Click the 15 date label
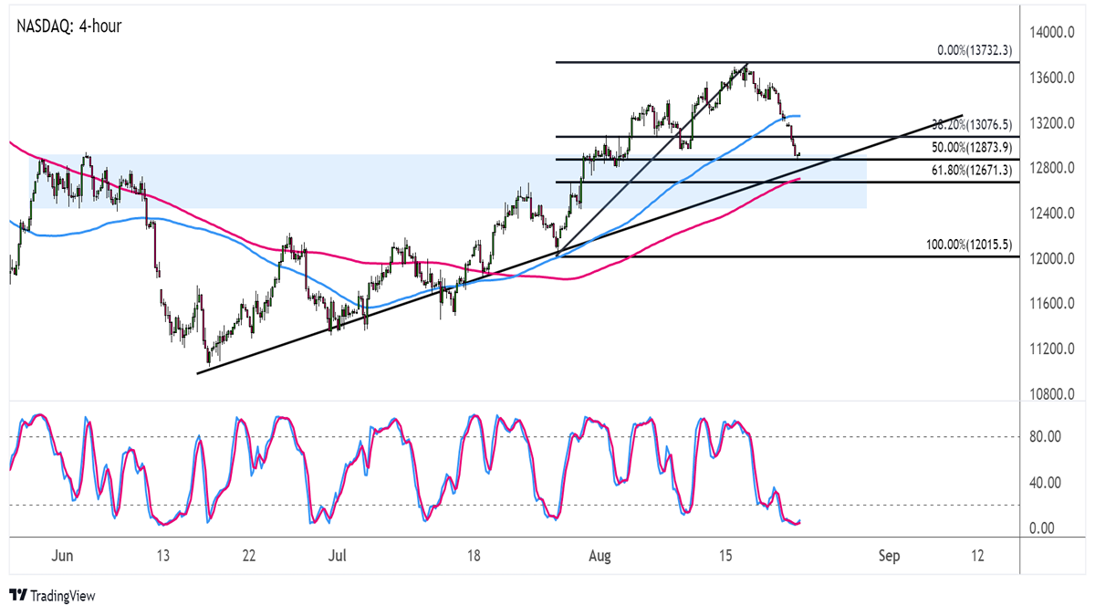This screenshot has width=1095, height=616. click(x=725, y=556)
